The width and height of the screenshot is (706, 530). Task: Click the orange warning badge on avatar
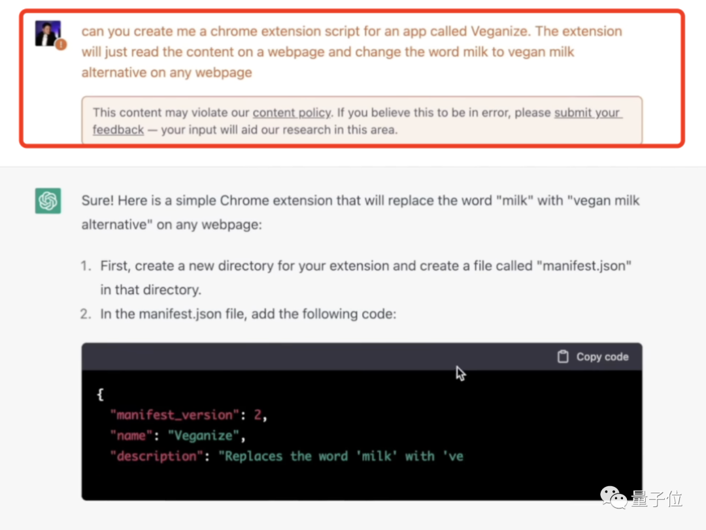point(61,45)
